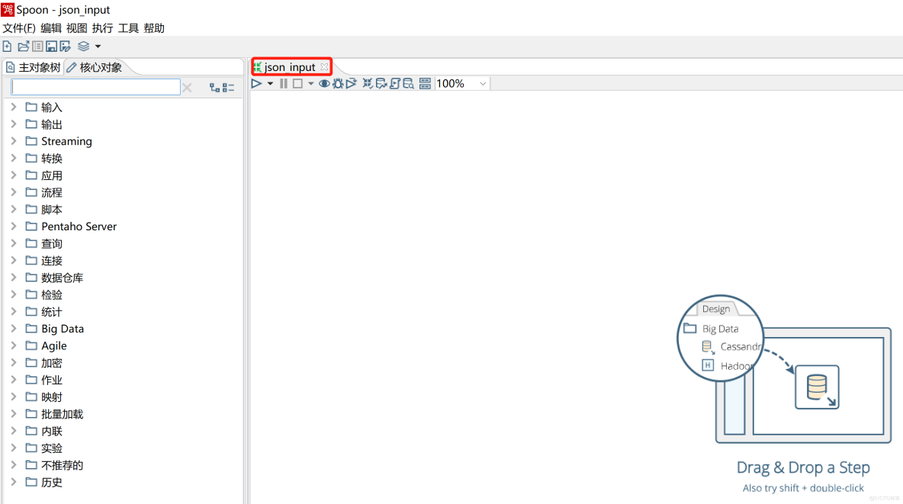Image resolution: width=903 pixels, height=504 pixels.
Task: Toggle the execution results pane icon
Action: (x=425, y=84)
